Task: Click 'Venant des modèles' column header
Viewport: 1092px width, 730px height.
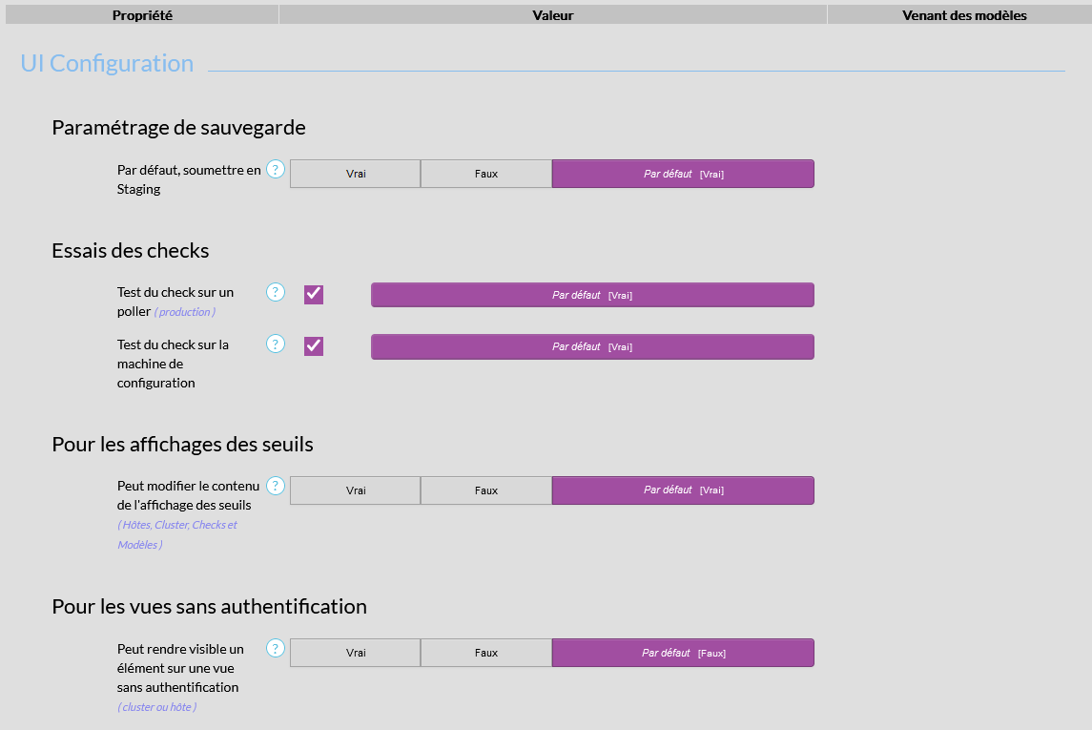Action: coord(963,15)
